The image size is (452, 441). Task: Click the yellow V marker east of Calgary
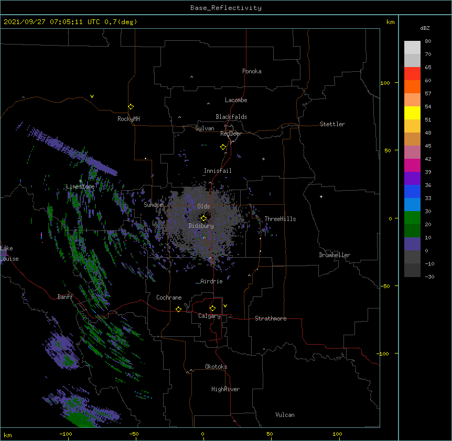point(225,306)
